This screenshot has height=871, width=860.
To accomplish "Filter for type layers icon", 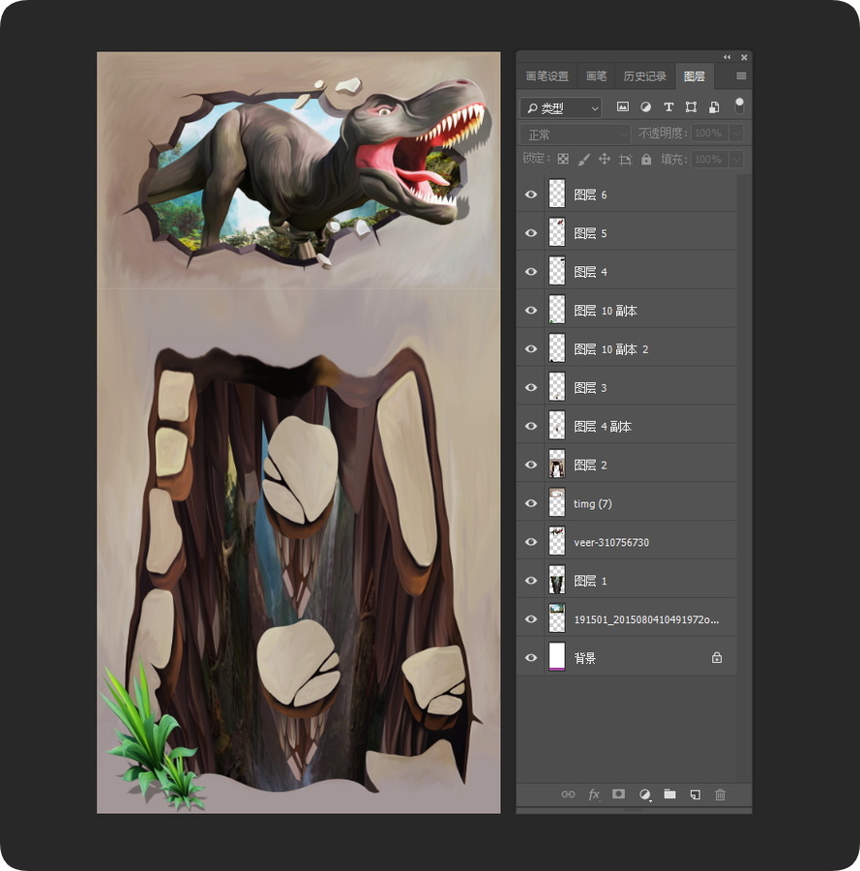I will point(668,106).
